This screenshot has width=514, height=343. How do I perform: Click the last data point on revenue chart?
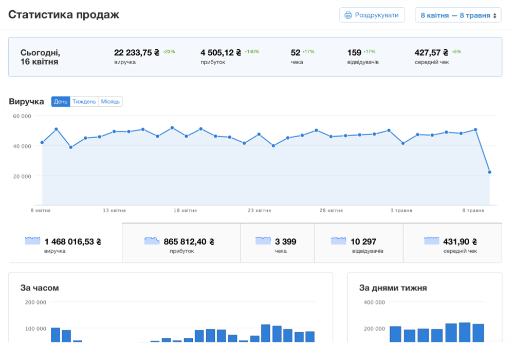point(490,172)
